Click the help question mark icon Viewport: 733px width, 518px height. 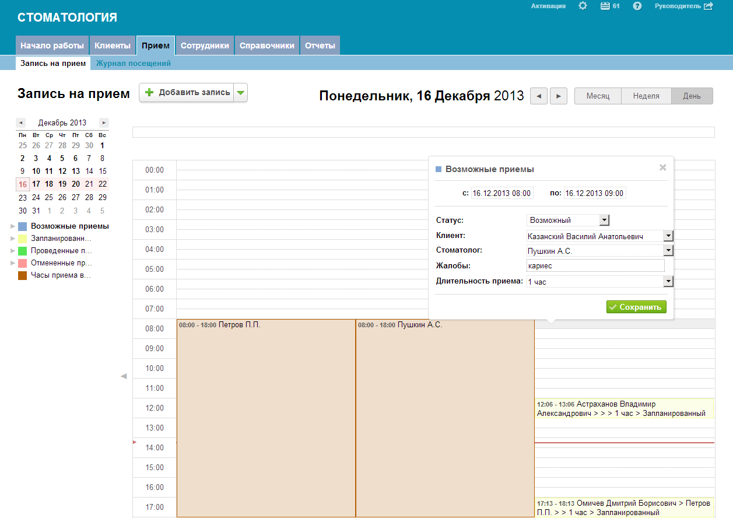[637, 6]
